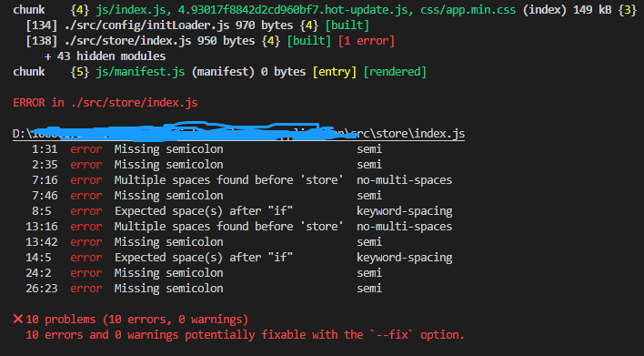
Task: Click 'no-multi-spaces' rule on line 7:16
Action: [404, 180]
